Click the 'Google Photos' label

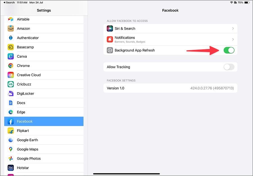[x=29, y=159]
